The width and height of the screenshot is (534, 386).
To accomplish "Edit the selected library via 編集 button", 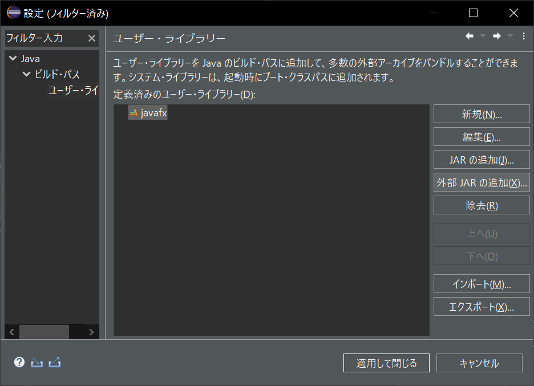I will tap(482, 136).
